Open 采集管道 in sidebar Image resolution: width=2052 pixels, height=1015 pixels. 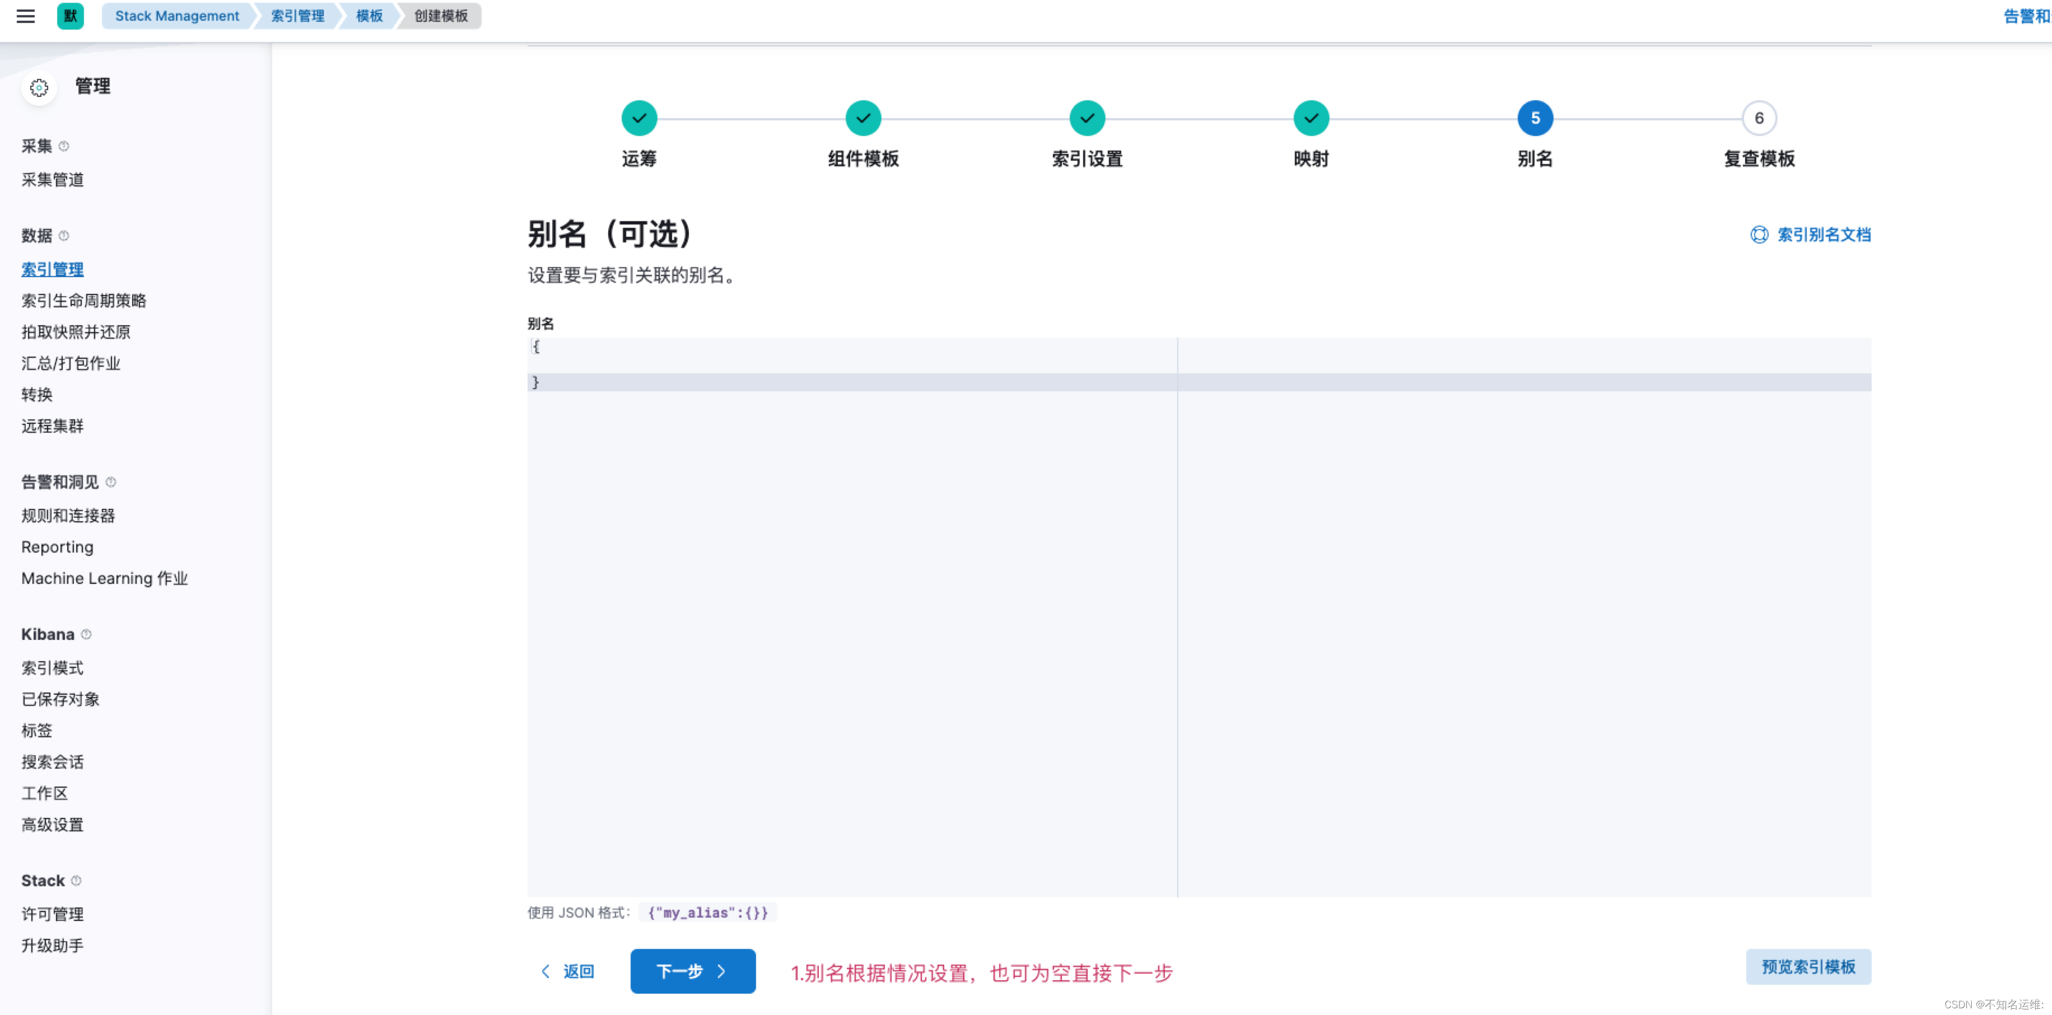53,180
